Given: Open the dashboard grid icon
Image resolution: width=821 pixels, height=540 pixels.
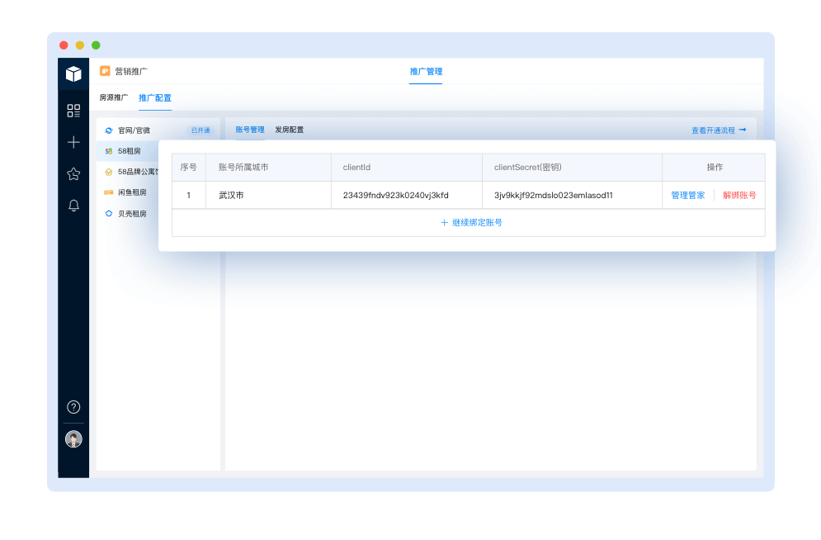Looking at the screenshot, I should point(73,111).
